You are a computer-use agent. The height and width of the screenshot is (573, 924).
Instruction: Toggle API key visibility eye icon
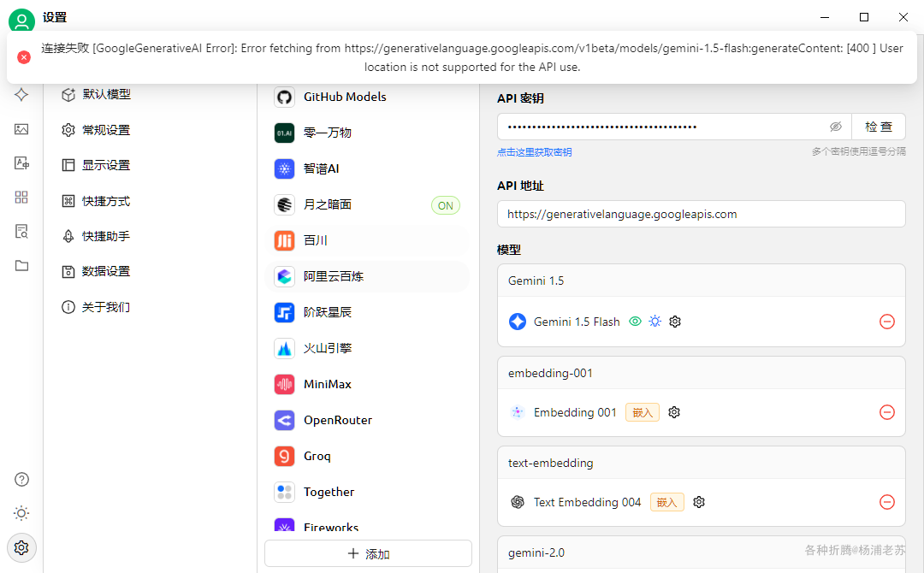point(836,127)
